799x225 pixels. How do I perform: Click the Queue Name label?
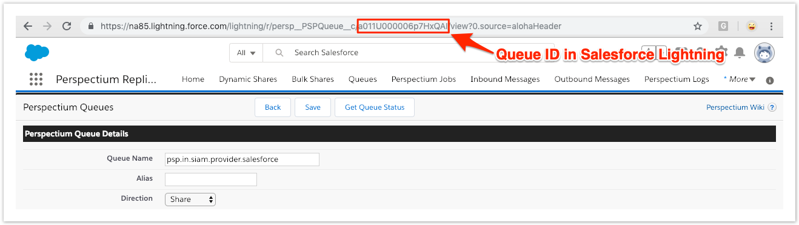point(130,158)
